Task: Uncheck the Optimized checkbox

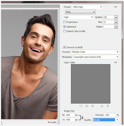Action: pyautogui.click(x=65, y=27)
